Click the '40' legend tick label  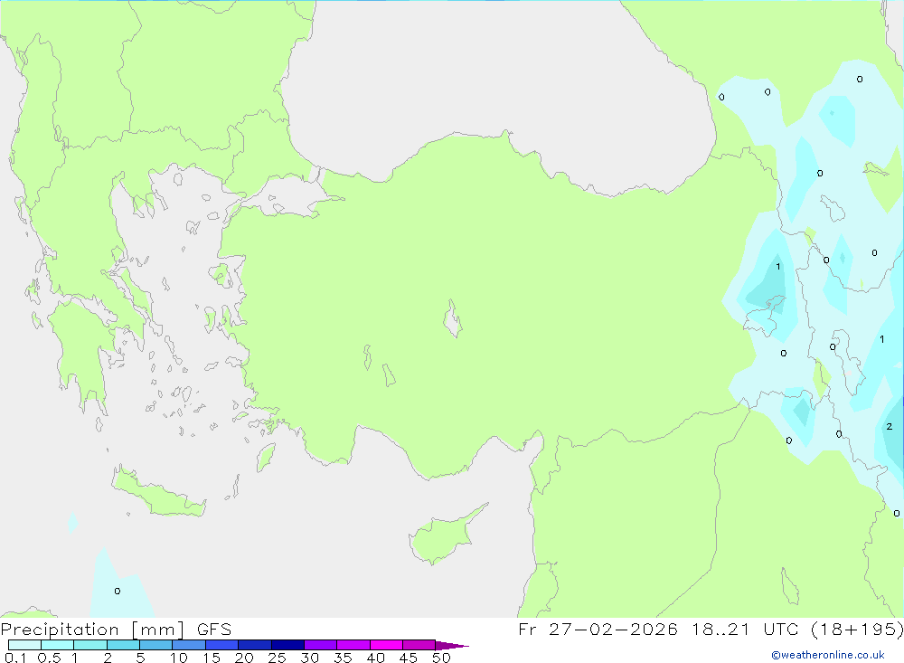pyautogui.click(x=376, y=658)
